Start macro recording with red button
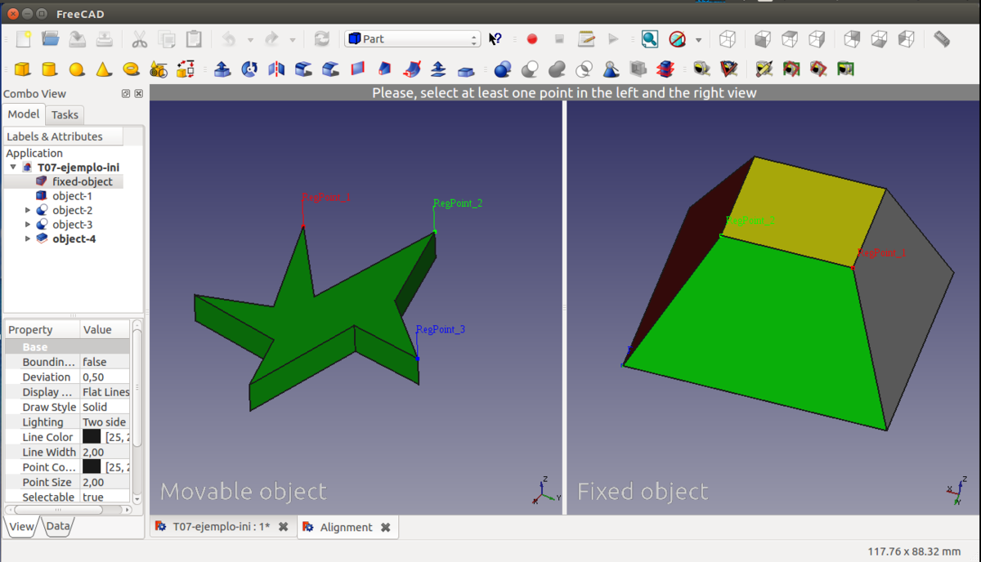981x562 pixels. (532, 38)
